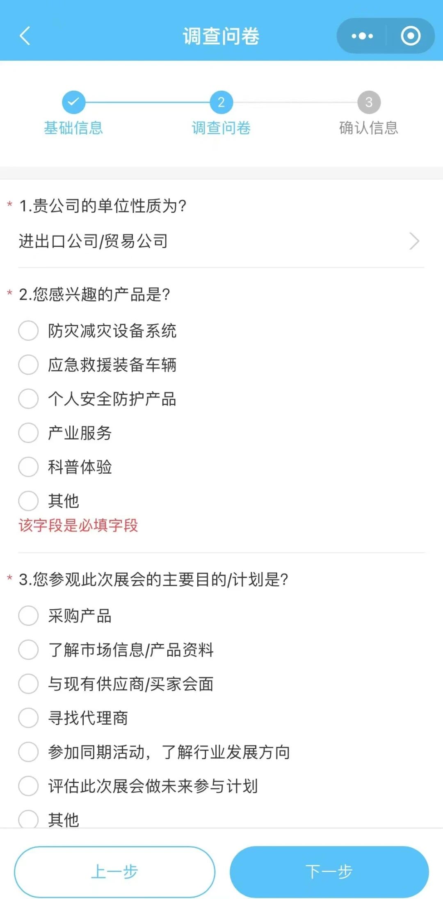
Task: Choose 寻找代理商 radio option
Action: (x=28, y=718)
